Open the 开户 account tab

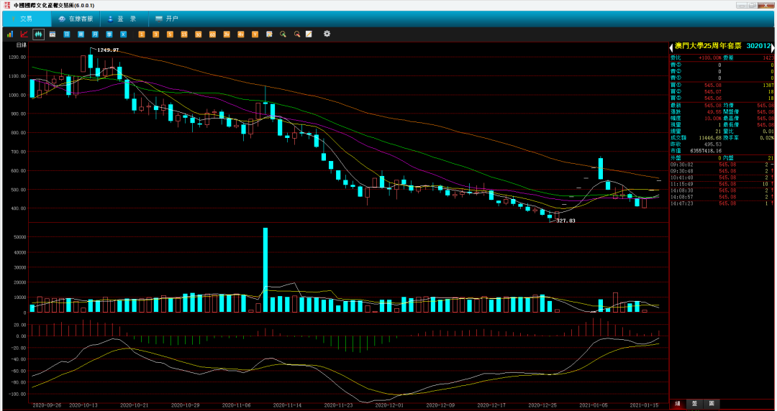pos(166,19)
